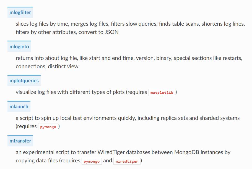Click 'sharded systems' in mlaunch description

tap(220, 118)
